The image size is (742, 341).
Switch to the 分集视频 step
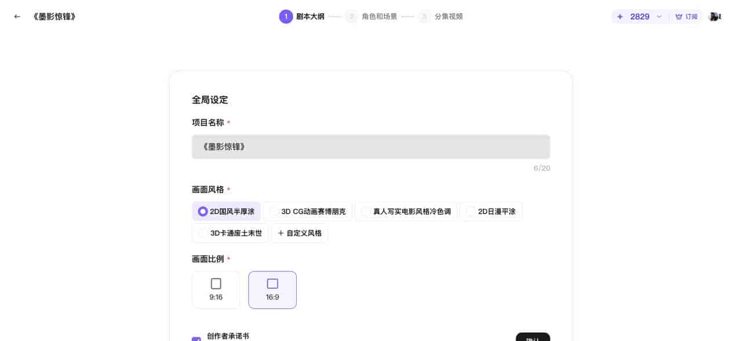point(450,17)
